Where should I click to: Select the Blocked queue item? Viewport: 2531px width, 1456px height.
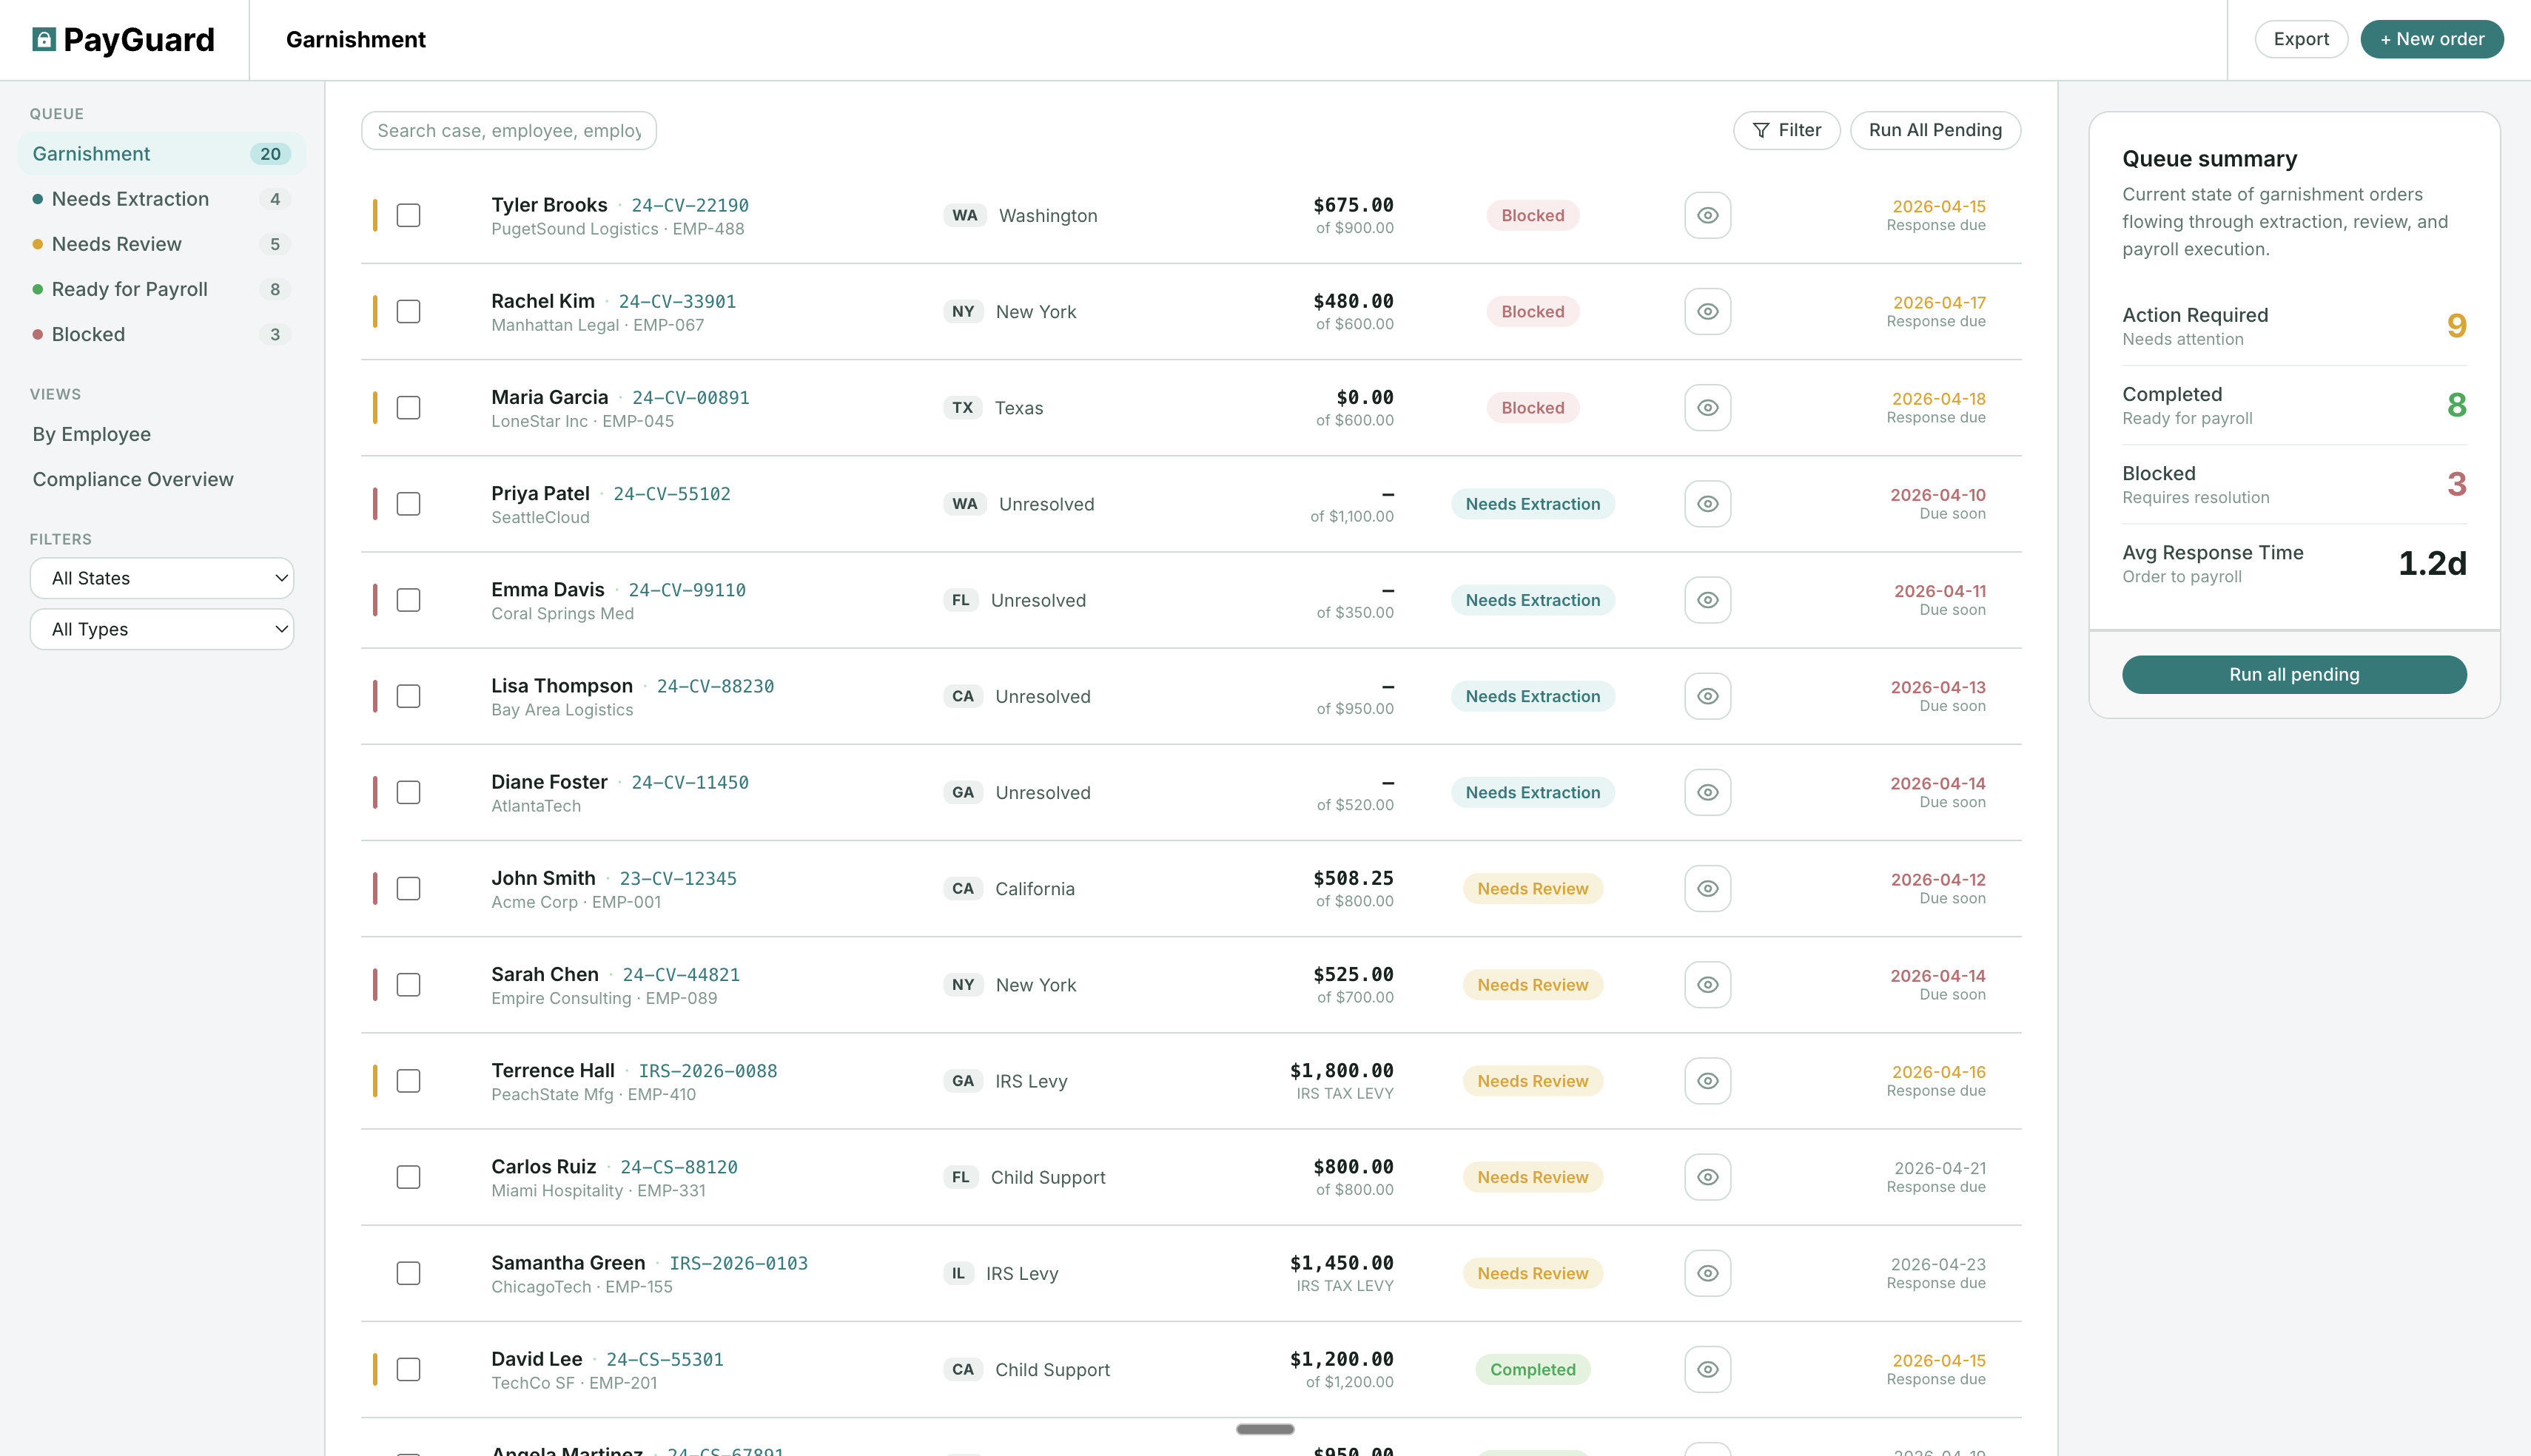(x=88, y=334)
